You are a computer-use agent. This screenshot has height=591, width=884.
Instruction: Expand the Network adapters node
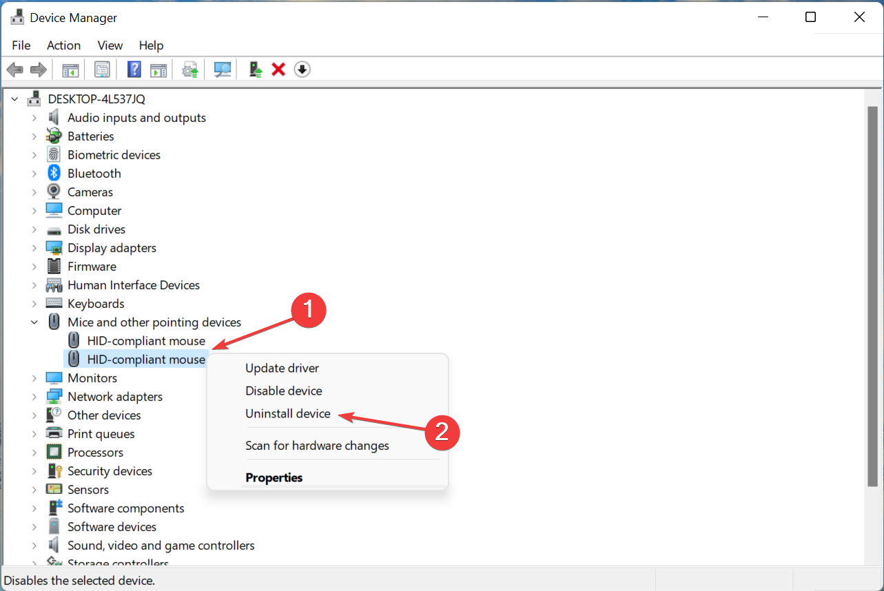coord(34,397)
